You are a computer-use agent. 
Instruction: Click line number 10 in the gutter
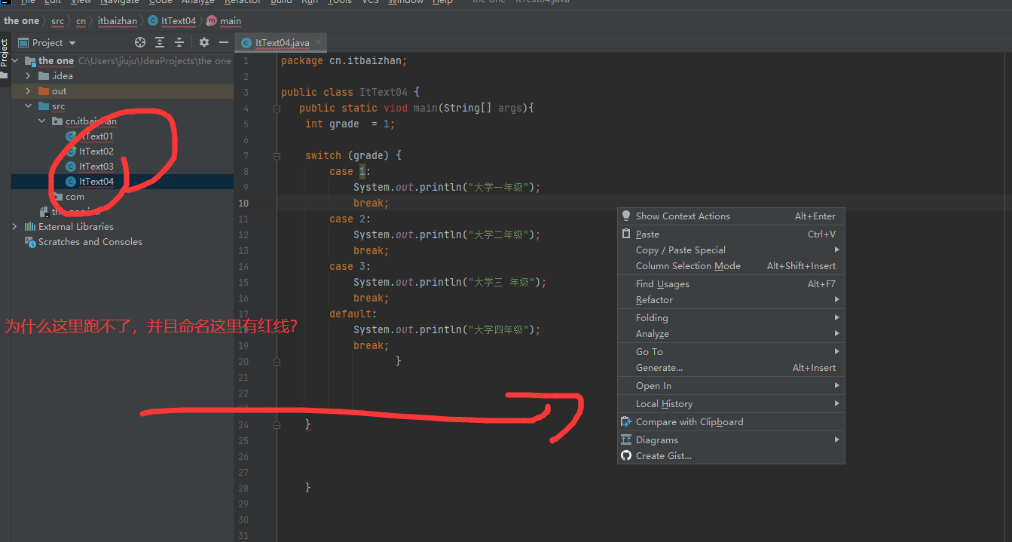tap(243, 204)
